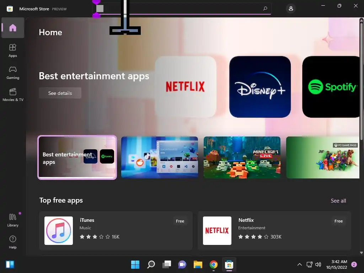Viewport: 364px width, 273px height.
Task: Click the Microsoft Store taskbar icon
Action: point(229,264)
